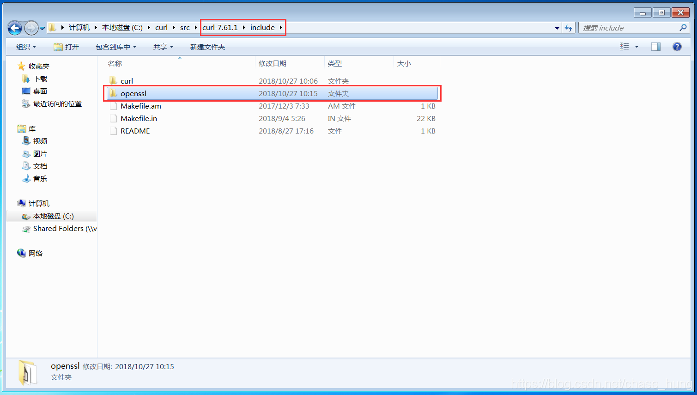Expand the arrow after include in breadcrumb
This screenshot has width=697, height=395.
tap(280, 28)
